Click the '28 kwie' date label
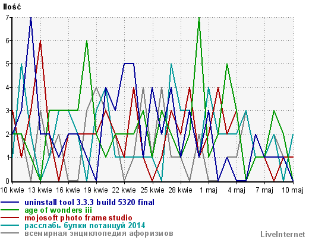Screen dimensions: 309x240 pyautogui.click(x=180, y=190)
